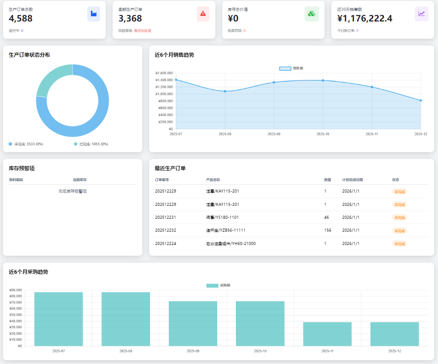Click the purple sales trend chart icon
The image size is (438, 364).
point(422,14)
